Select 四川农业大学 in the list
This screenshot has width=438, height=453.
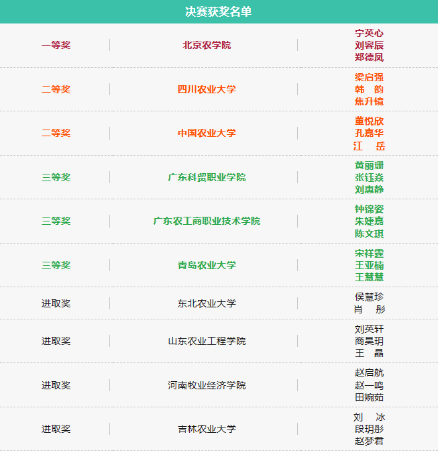click(207, 89)
